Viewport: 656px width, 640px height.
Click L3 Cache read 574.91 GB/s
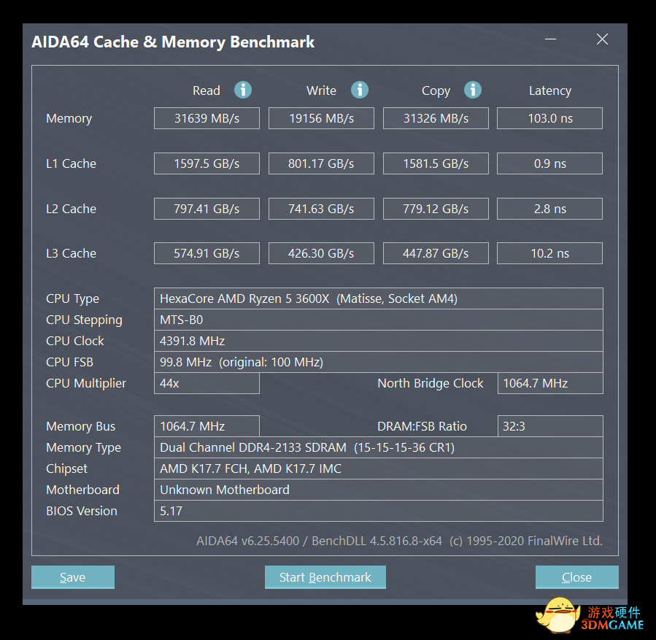pyautogui.click(x=207, y=253)
